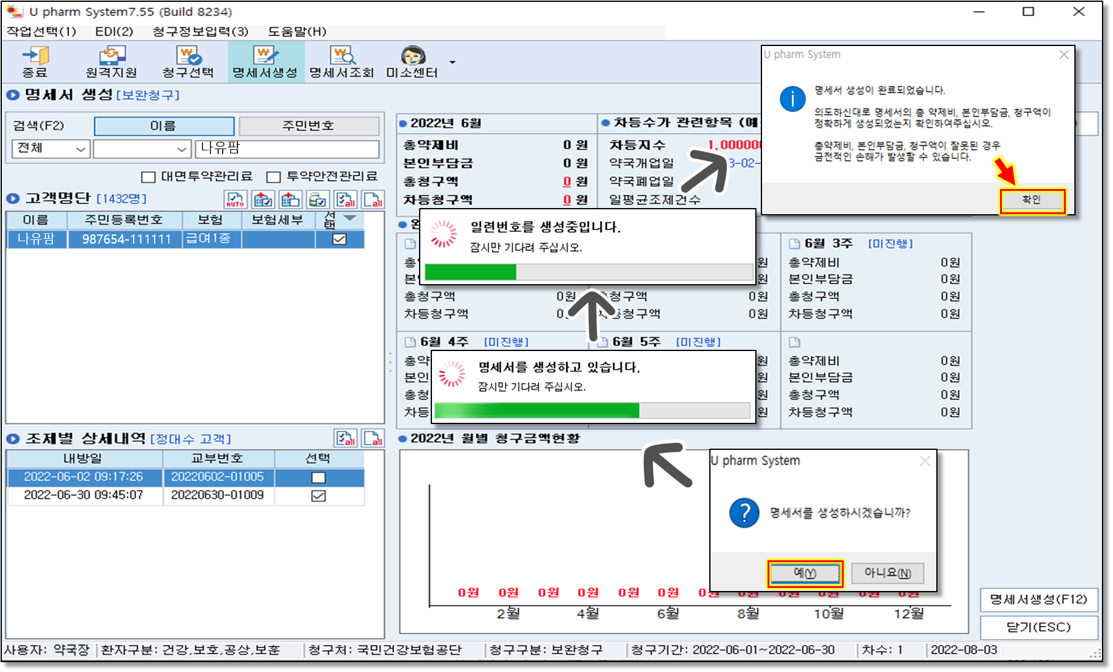Image resolution: width=1113 pixels, height=672 pixels.
Task: Open the 미소센터 support center
Action: (412, 61)
